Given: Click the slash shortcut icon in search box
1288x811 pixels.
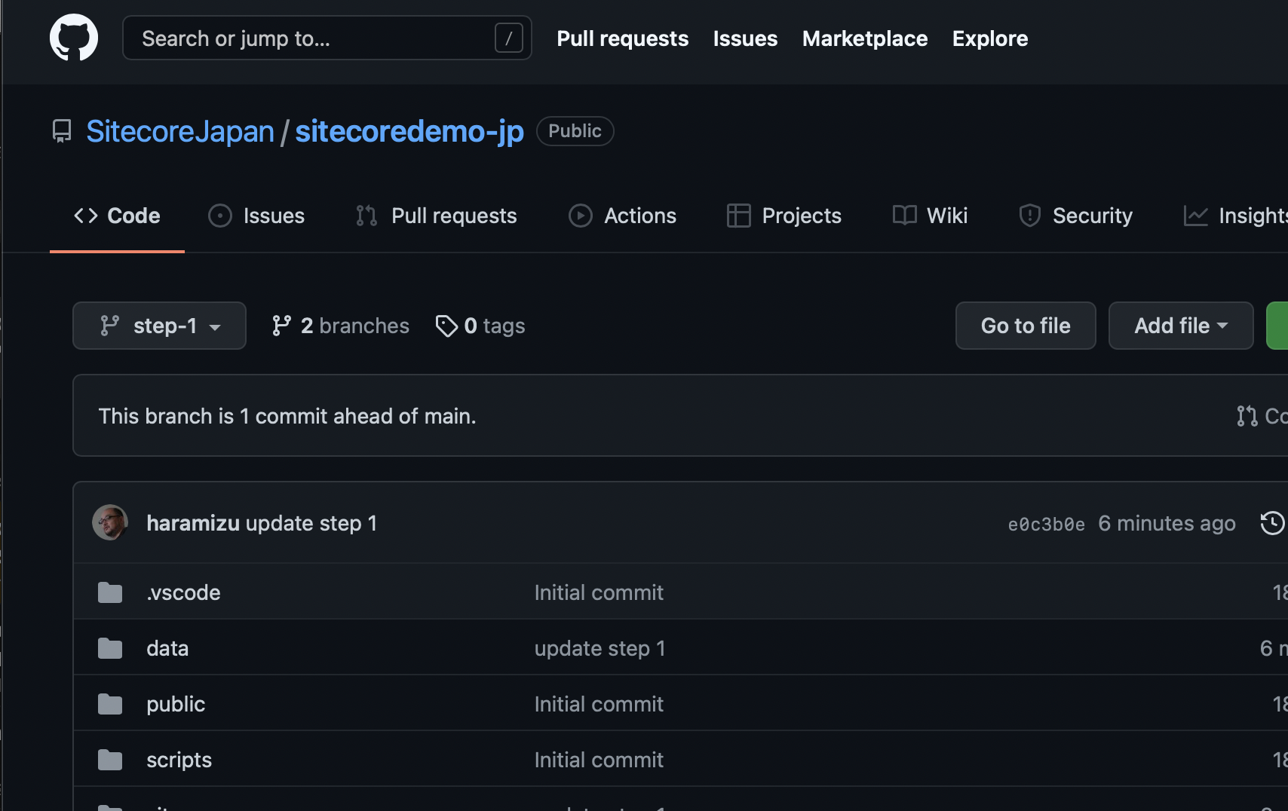Looking at the screenshot, I should pos(508,38).
